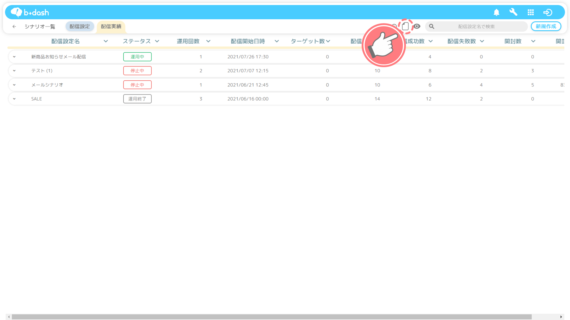Click 停止中 badge on テスト (1) row
The image size is (570, 320).
point(137,71)
